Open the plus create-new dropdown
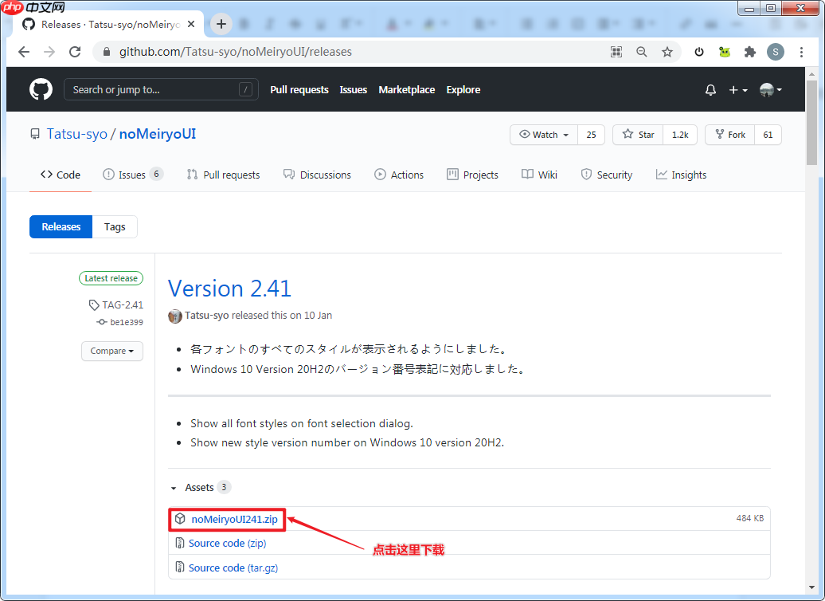Screen dimensions: 825x601 (736, 89)
